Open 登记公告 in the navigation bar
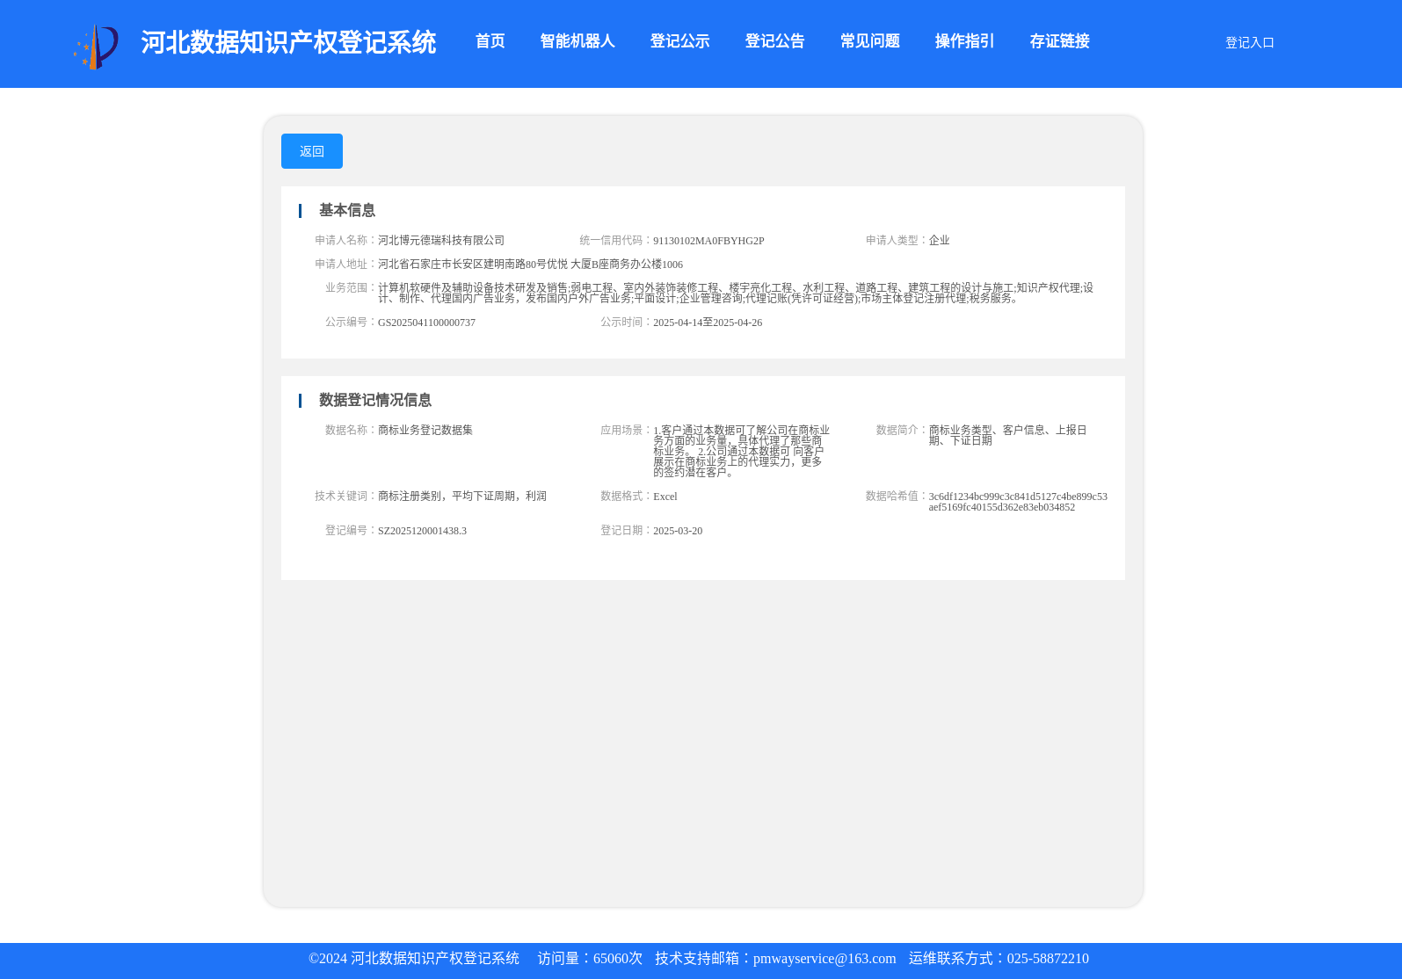This screenshot has width=1402, height=979. click(774, 41)
